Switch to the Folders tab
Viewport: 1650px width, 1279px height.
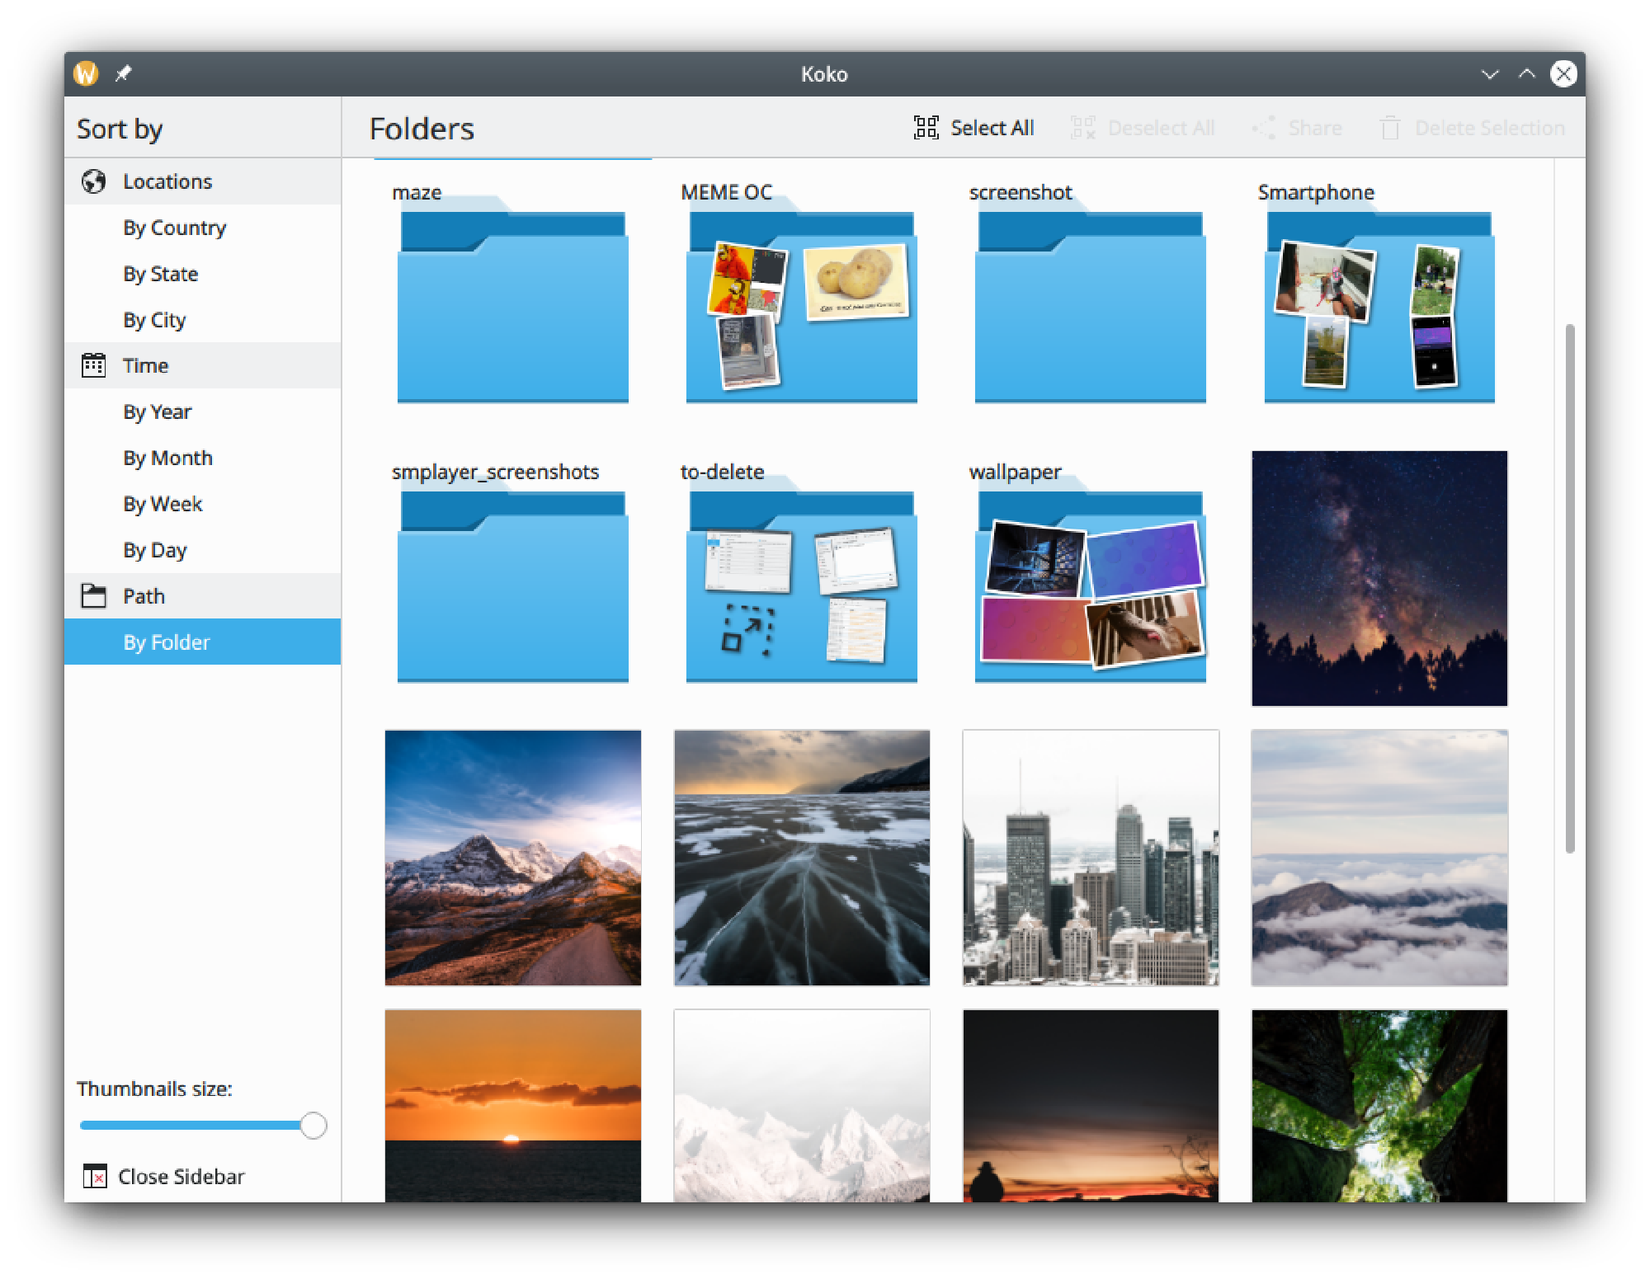(422, 128)
